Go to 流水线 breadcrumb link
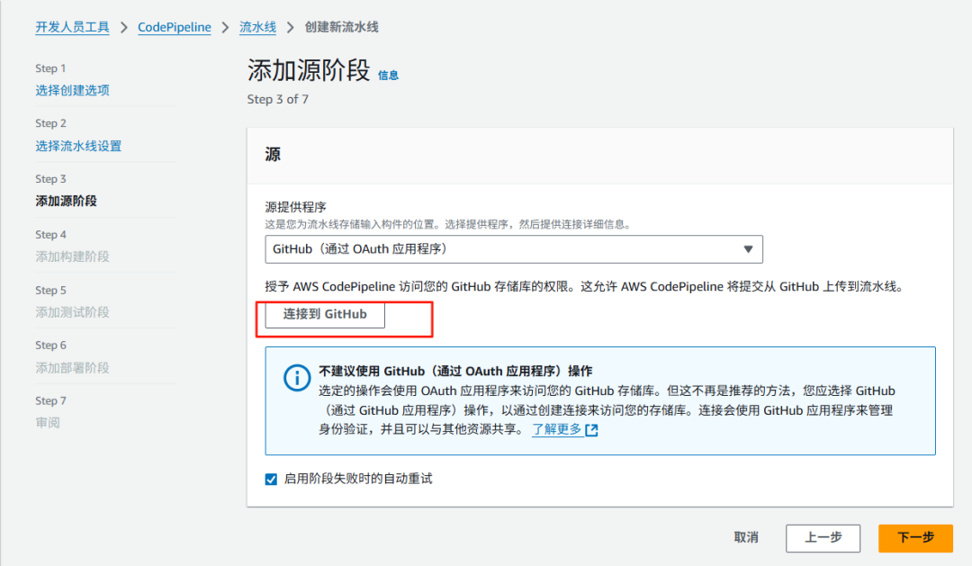This screenshot has height=566, width=972. pyautogui.click(x=258, y=27)
